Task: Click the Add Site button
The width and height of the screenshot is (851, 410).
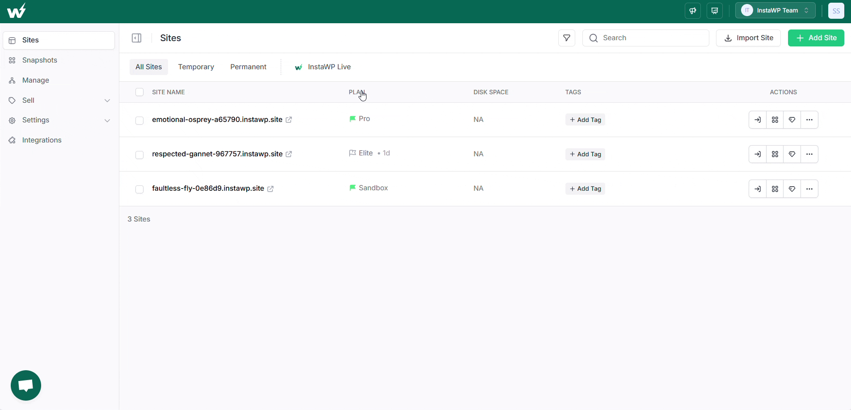Action: 816,38
